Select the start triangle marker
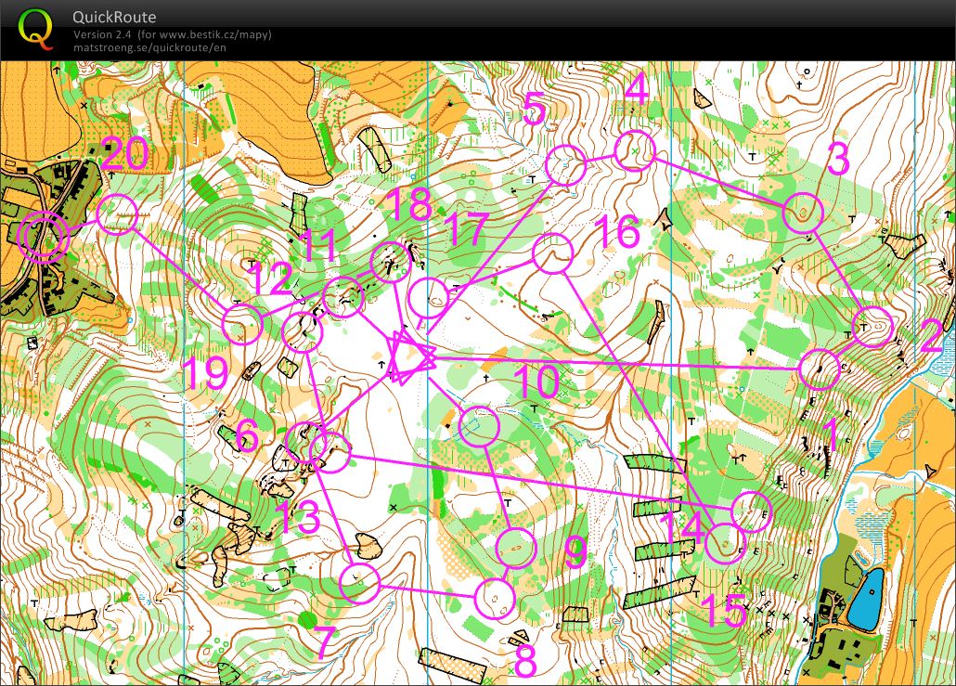 click(409, 357)
